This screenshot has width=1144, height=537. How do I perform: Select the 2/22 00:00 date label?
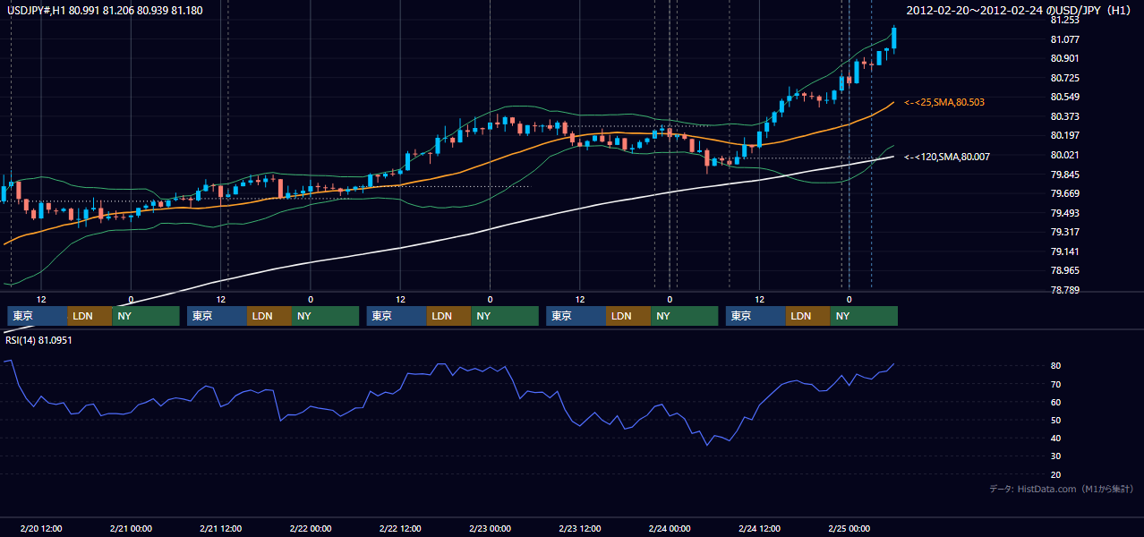point(311,529)
